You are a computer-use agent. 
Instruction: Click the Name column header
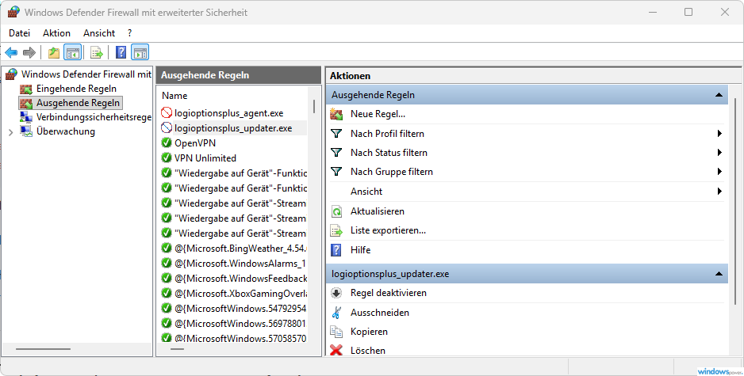click(x=174, y=96)
